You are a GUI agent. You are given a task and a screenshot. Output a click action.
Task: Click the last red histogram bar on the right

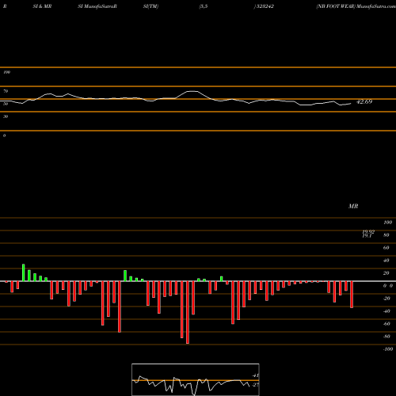tap(352, 295)
